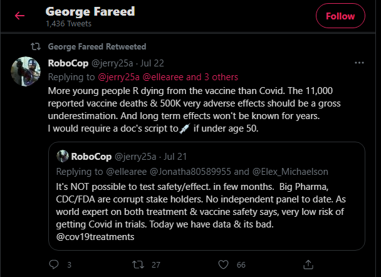Open RoboCop's profile picture avatar
Screen dimensions: 381x277
pyautogui.click(x=26, y=72)
